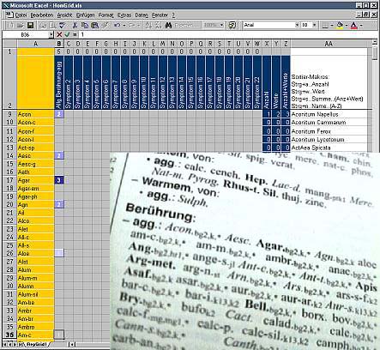Apply fill color with paint bucket icon
The image size is (380, 350).
340,25
